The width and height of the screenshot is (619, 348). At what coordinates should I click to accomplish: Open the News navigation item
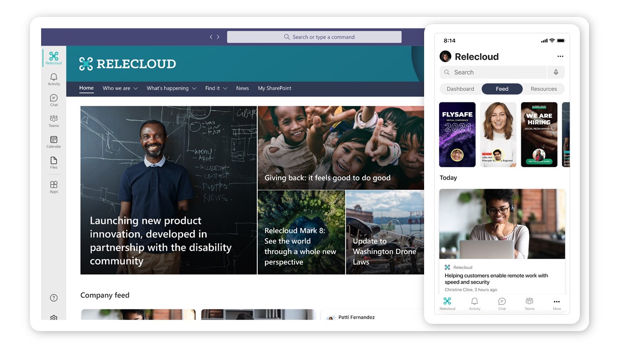click(x=242, y=88)
